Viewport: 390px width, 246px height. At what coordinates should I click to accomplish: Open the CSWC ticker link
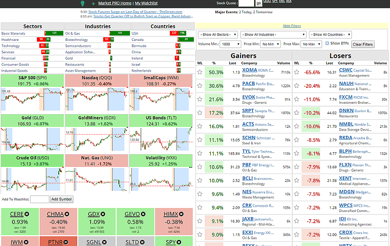(x=346, y=70)
